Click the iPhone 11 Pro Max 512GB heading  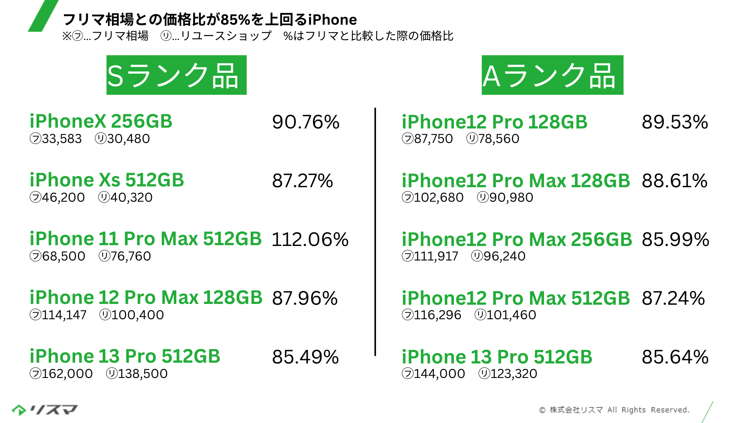tap(146, 239)
